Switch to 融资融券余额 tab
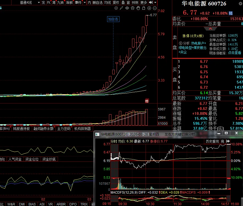The image size is (243, 206). [44, 129]
